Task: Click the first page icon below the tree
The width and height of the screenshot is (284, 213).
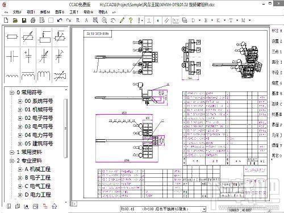Action: pyautogui.click(x=9, y=206)
